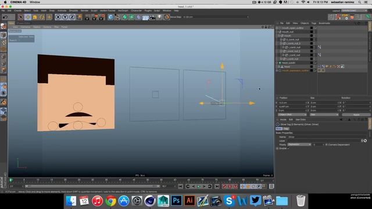372x209 pixels.
Task: Open the viewport Cameras menu
Action: 25,27
